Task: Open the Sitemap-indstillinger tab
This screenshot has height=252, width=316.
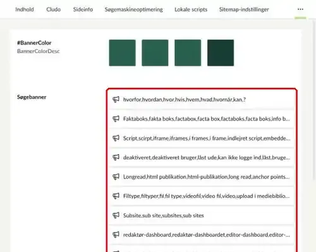Action: point(244,9)
